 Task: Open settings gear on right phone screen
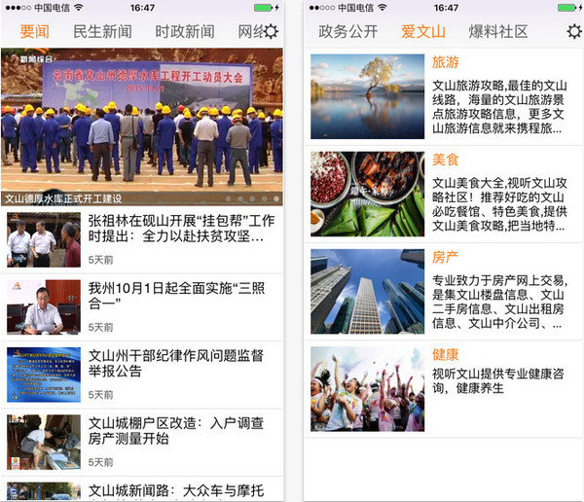click(574, 32)
